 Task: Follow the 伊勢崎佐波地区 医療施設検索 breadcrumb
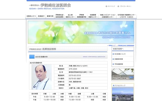pyautogui.click(x=126, y=45)
